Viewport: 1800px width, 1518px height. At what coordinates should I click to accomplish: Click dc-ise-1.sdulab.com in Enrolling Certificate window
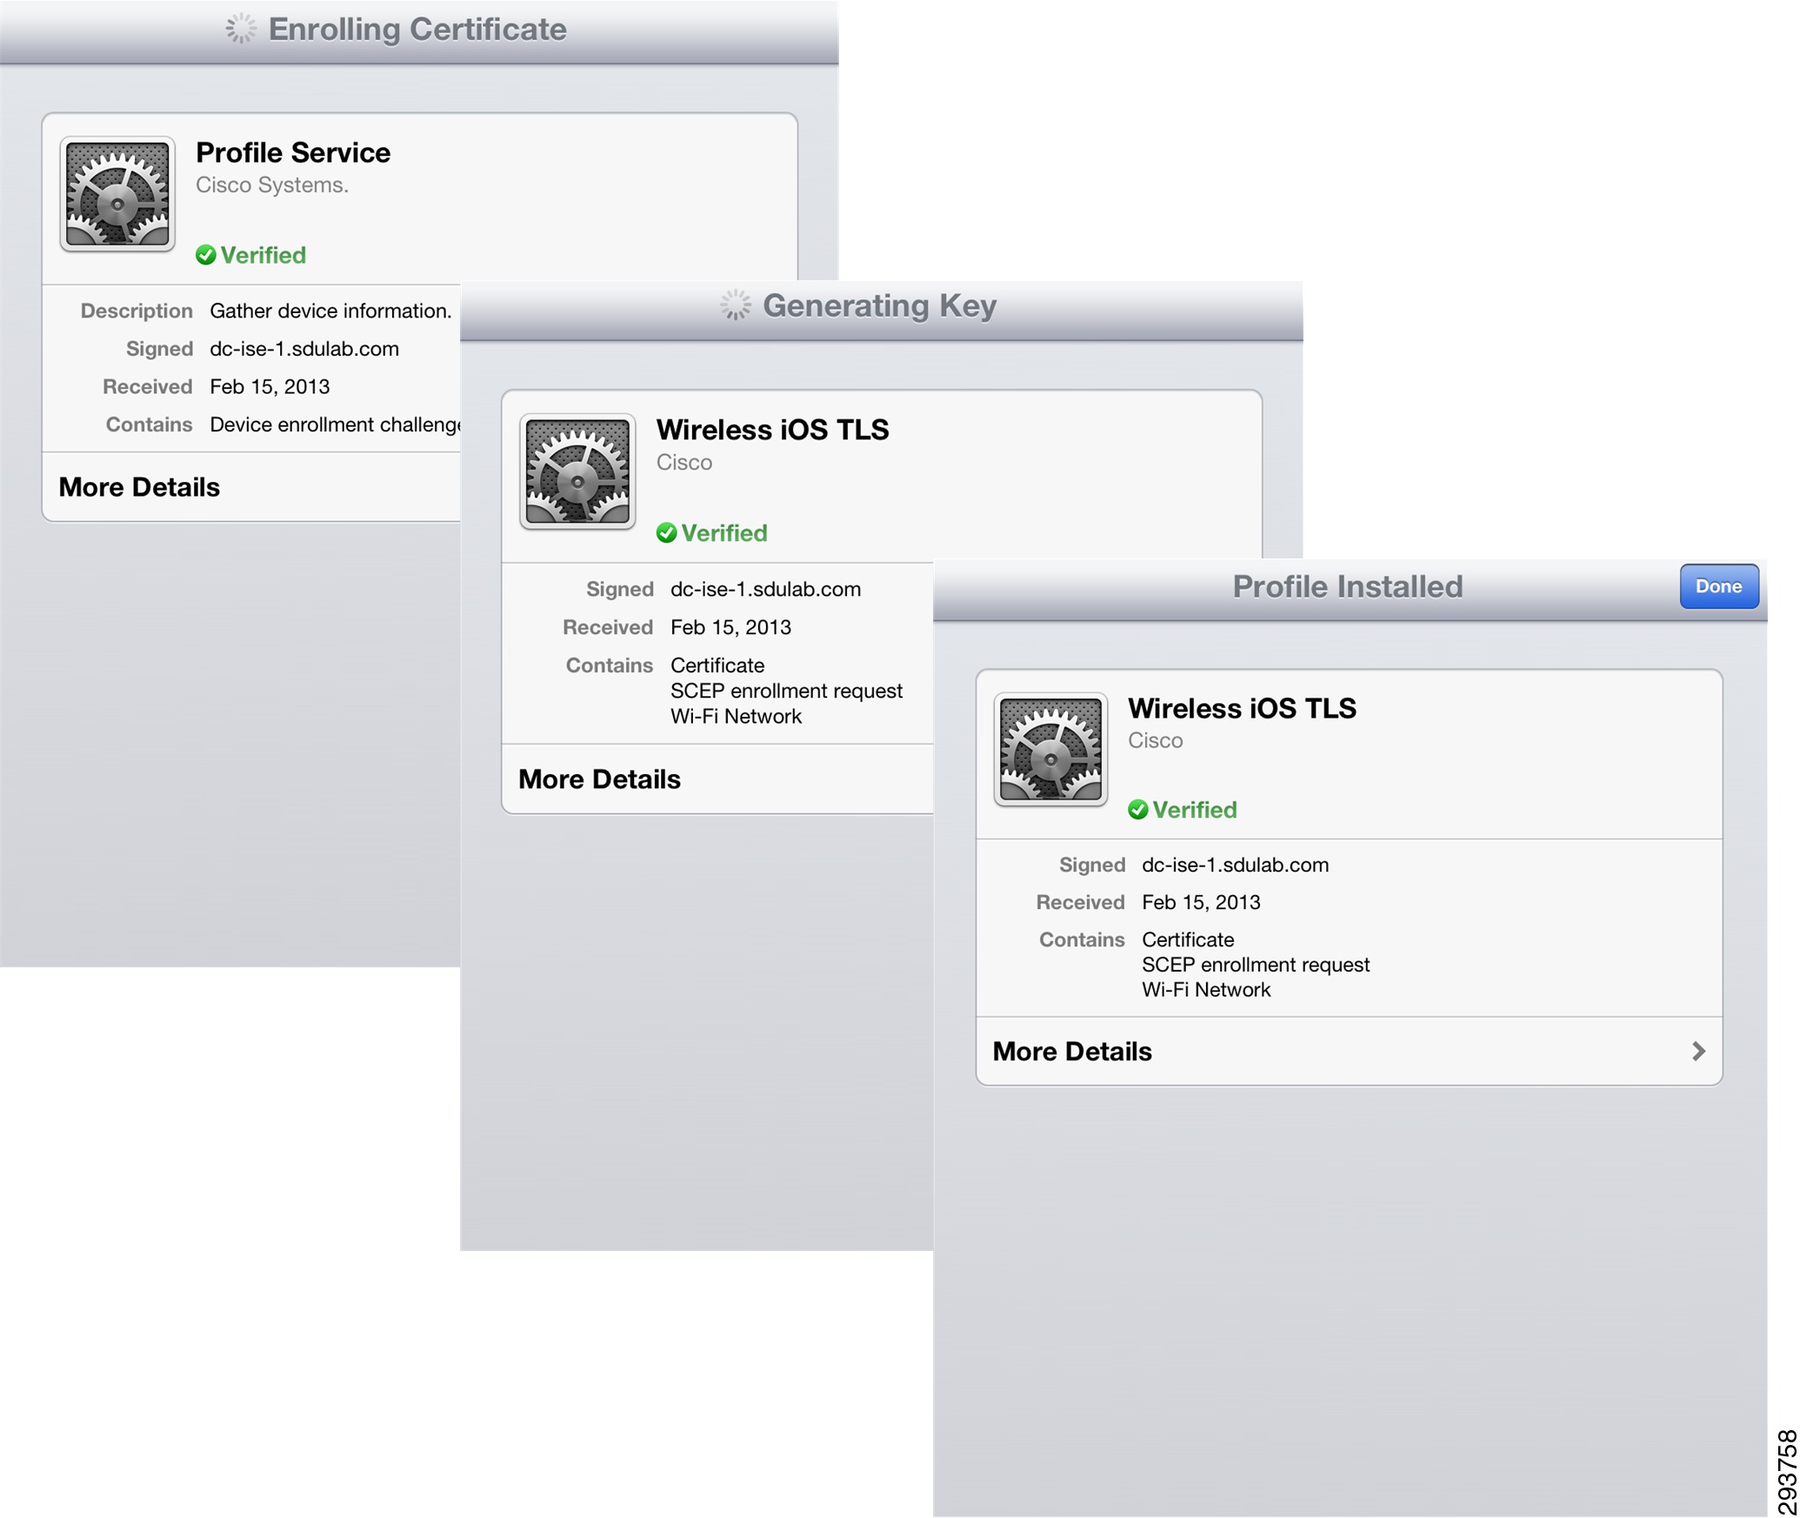pyautogui.click(x=304, y=349)
